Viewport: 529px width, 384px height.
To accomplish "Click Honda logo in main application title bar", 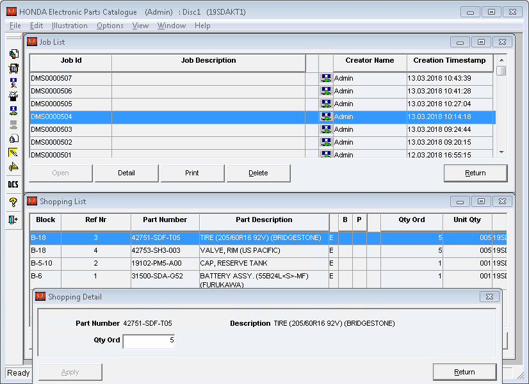I will (12, 12).
